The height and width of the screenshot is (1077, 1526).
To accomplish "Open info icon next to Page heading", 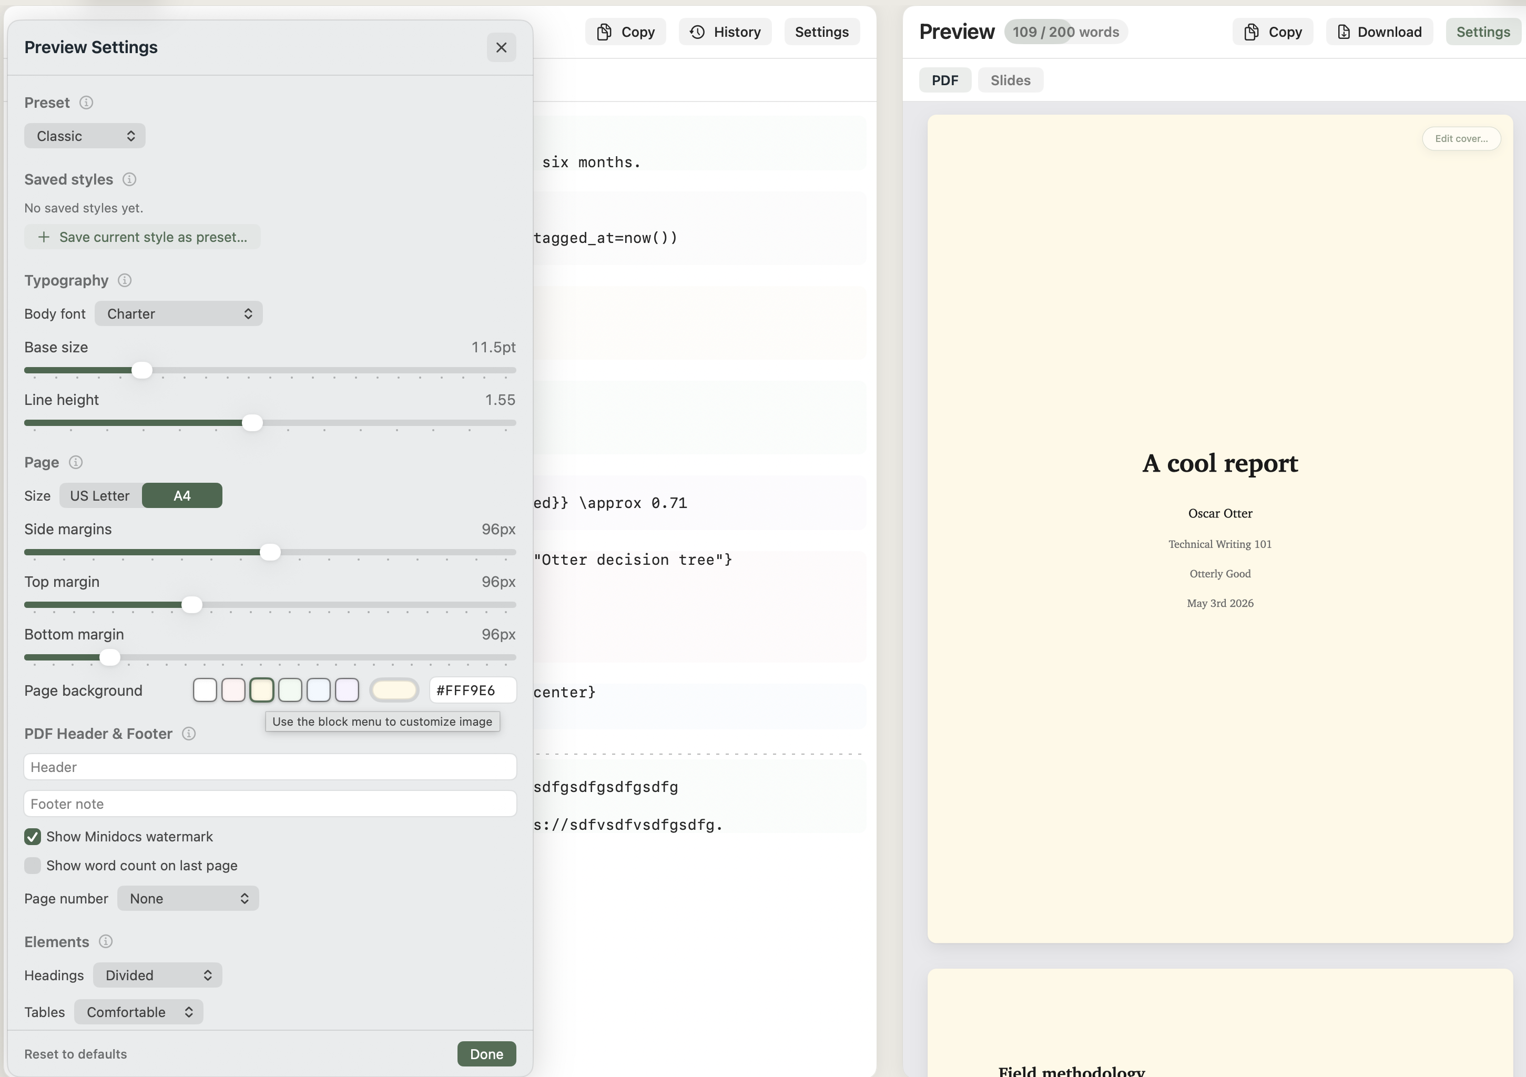I will 76,462.
